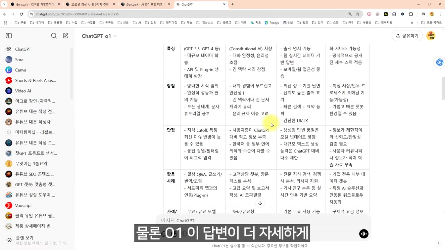Screen dimensions: 445x250
Task: Bookmark this page with star icon
Action: point(358,14)
